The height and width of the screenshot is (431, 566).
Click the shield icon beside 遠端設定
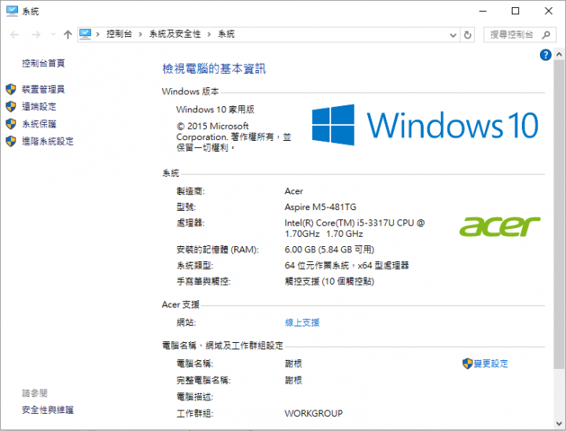click(11, 107)
